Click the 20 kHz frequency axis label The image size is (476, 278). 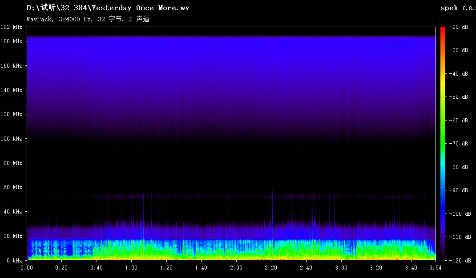click(x=13, y=236)
